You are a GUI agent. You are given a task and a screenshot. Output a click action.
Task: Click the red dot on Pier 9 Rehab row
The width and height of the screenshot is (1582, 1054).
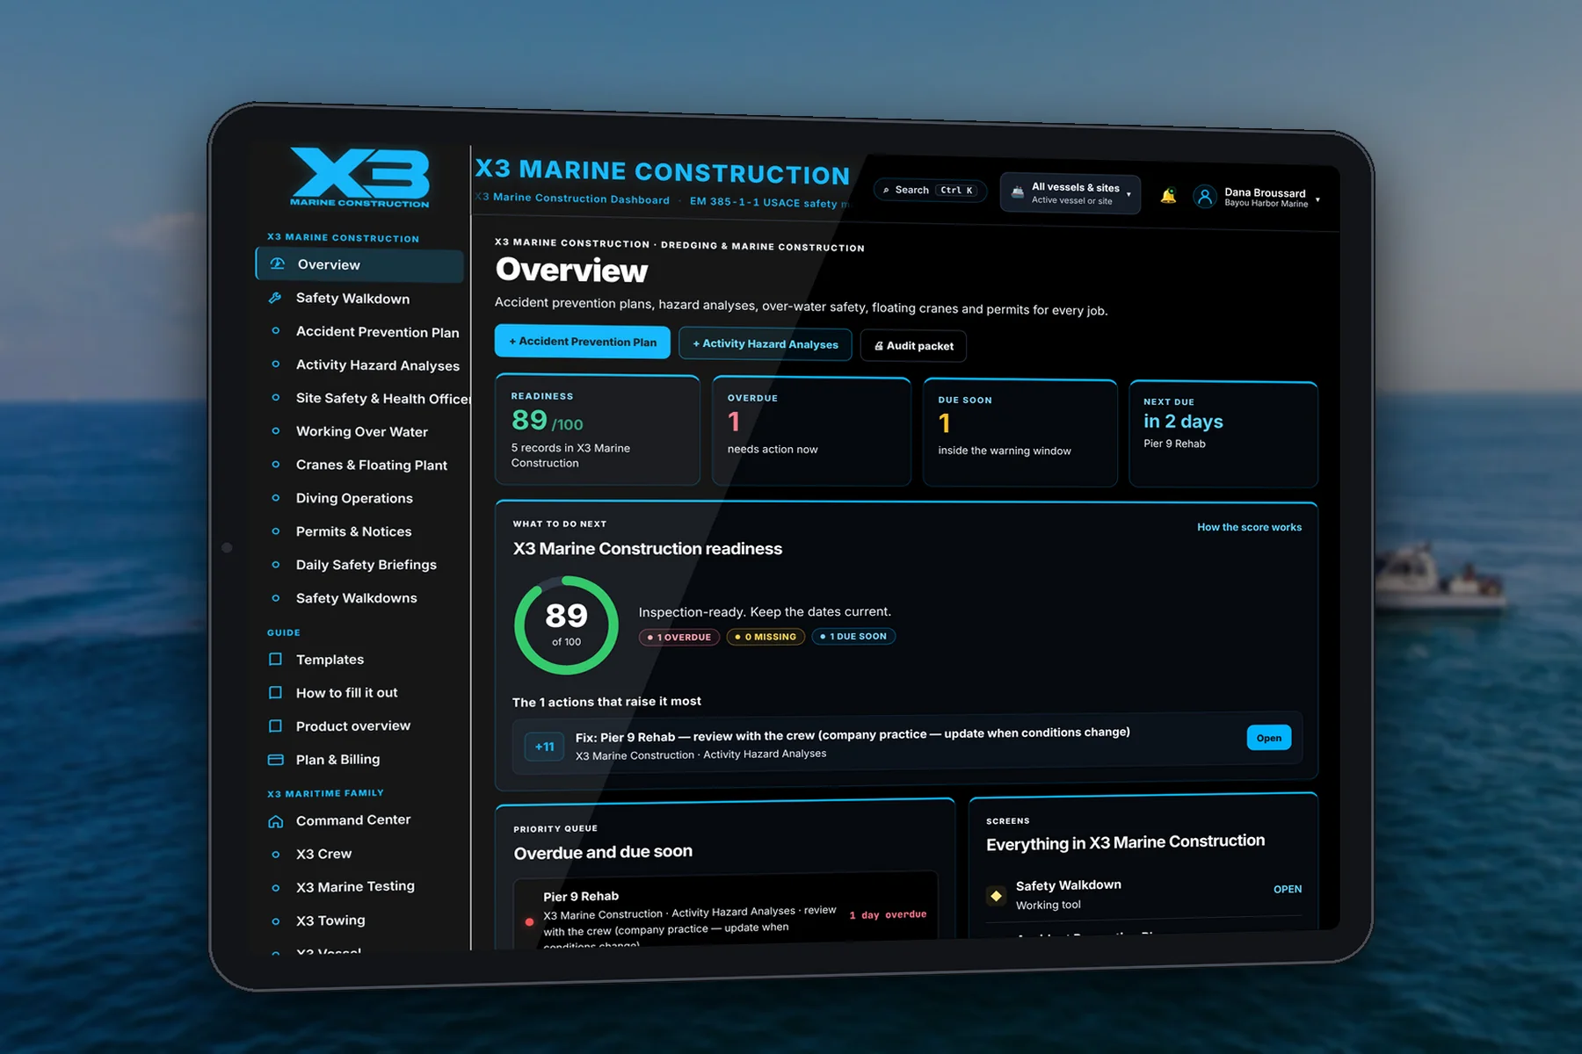[529, 921]
